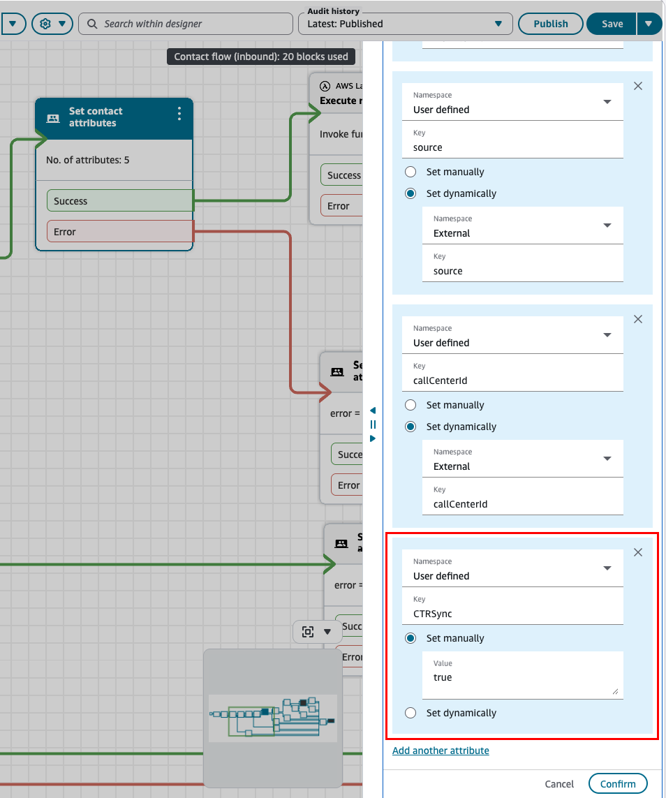Screen dimensions: 666x798
Task: Open User defined namespace for CTRSync
Action: click(512, 568)
